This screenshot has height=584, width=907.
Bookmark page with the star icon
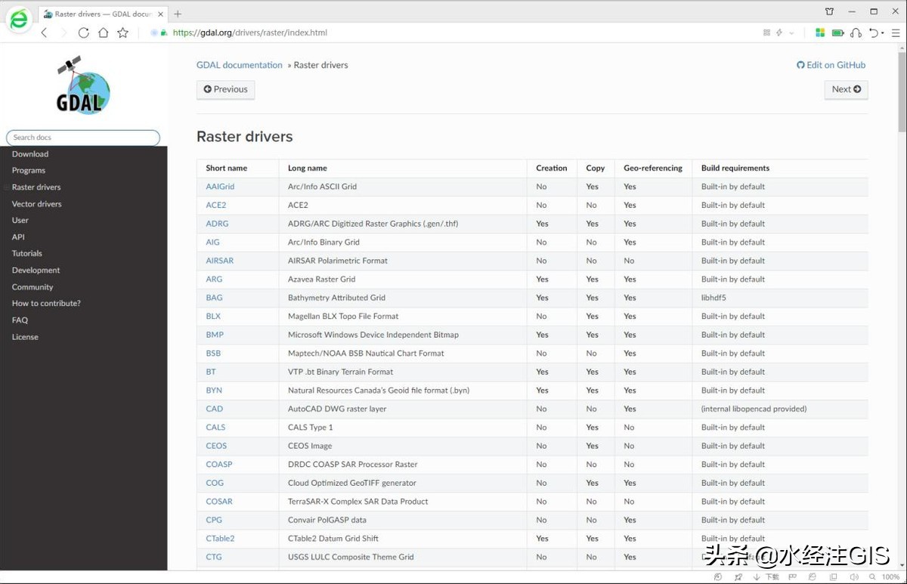pyautogui.click(x=122, y=32)
